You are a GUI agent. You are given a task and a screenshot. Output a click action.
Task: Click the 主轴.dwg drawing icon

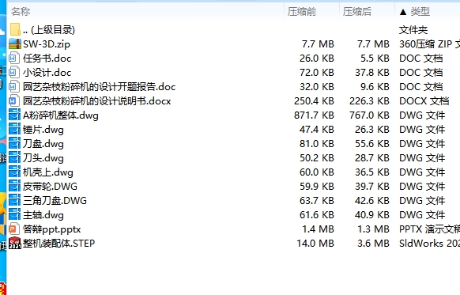click(x=15, y=215)
